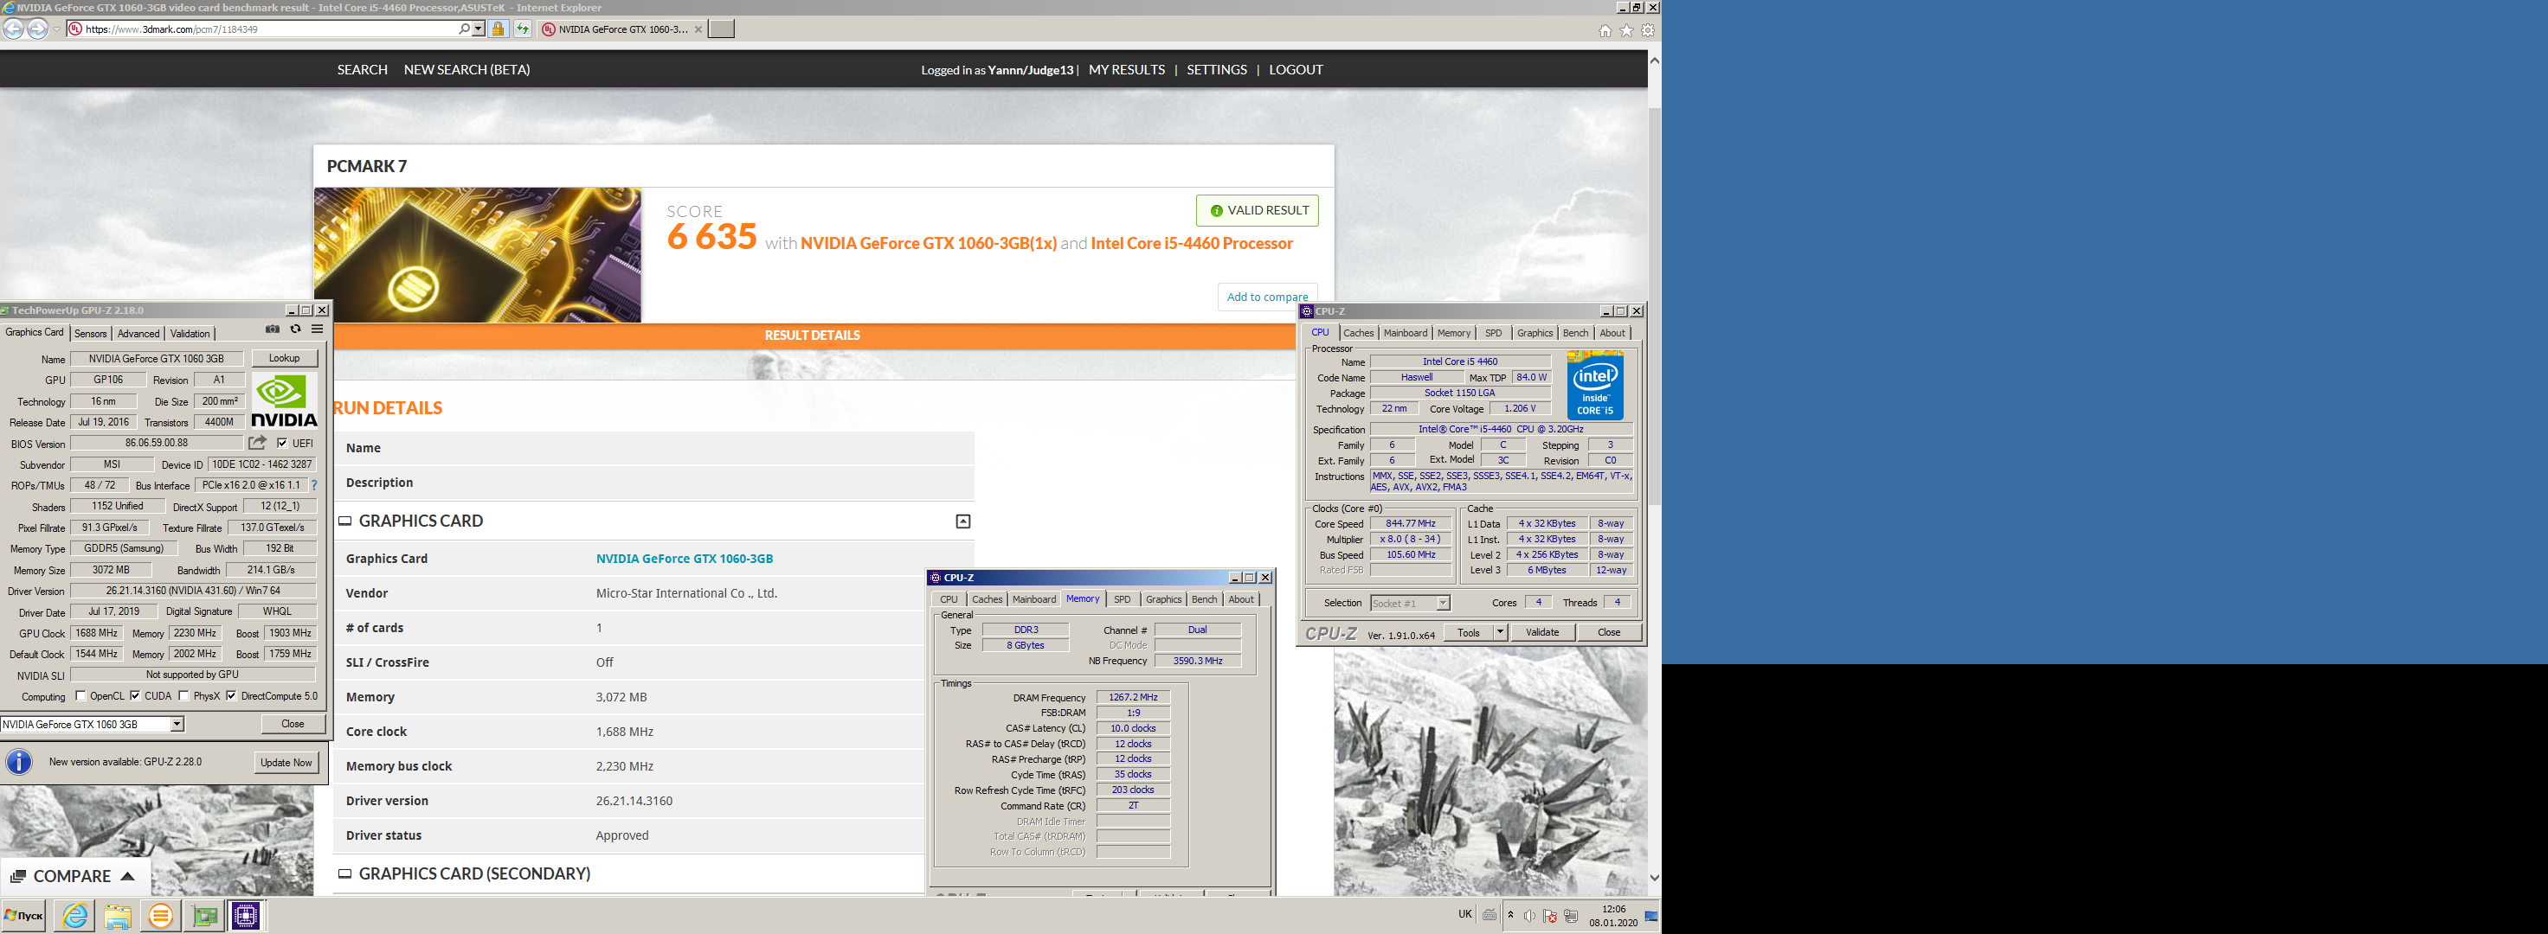Toggle the CUDA checkbox
Screen dimensions: 2548x934
(x=136, y=696)
